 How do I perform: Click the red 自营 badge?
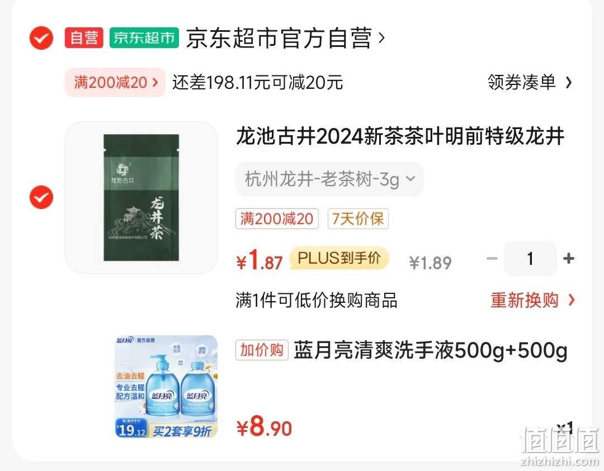point(84,37)
